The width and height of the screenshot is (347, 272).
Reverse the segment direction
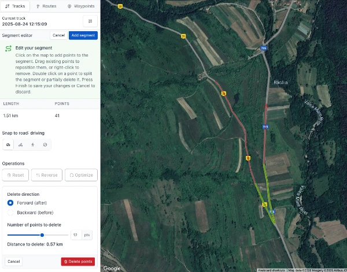47,175
